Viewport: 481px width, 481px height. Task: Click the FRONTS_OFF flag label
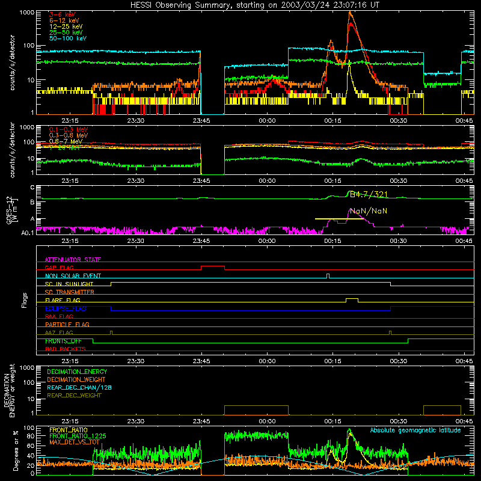pyautogui.click(x=63, y=341)
